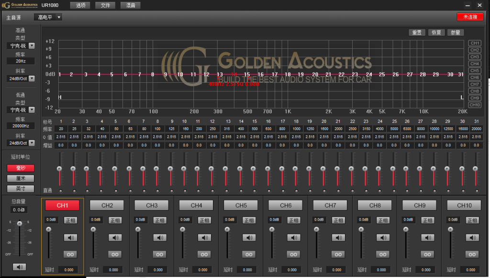This screenshot has width=490, height=278.
Task: Toggle bypass 直通 dot for band 1
Action: 61,191
